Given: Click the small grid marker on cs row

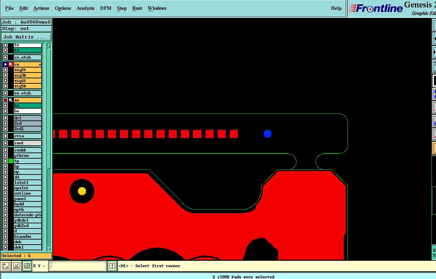Looking at the screenshot, I should coord(40,64).
